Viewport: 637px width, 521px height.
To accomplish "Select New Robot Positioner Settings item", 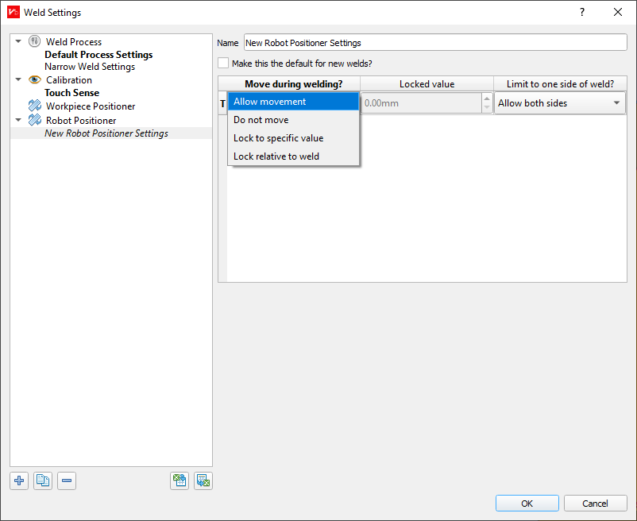I will coord(106,133).
